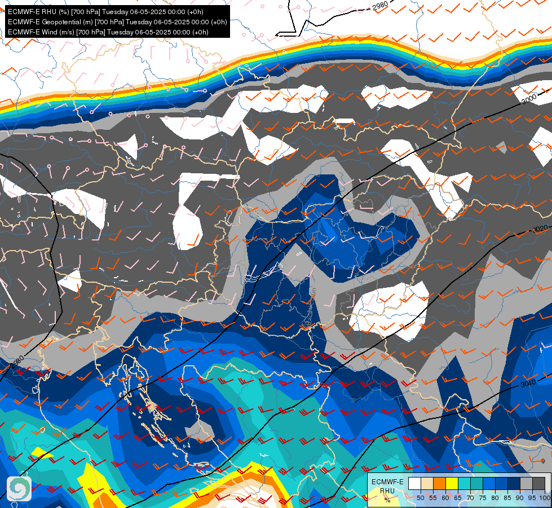Click the 2980 contour label near the map top
Viewport: 552px width, 508px height.
coord(380,6)
